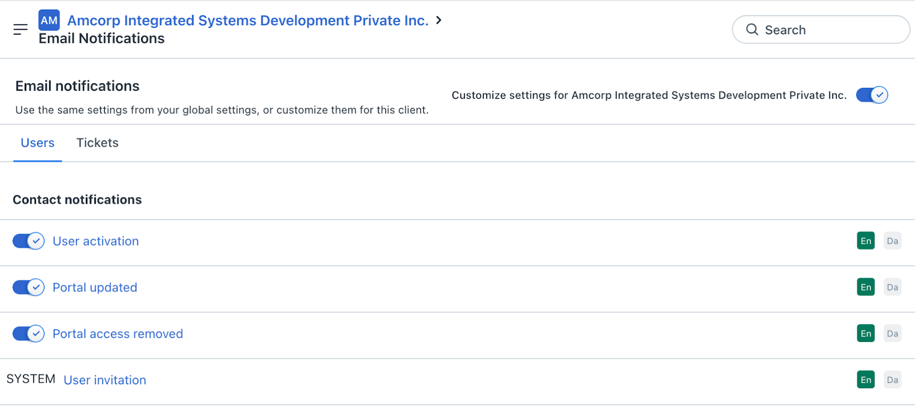Switch to the Tickets tab
The image size is (915, 407).
coord(97,143)
